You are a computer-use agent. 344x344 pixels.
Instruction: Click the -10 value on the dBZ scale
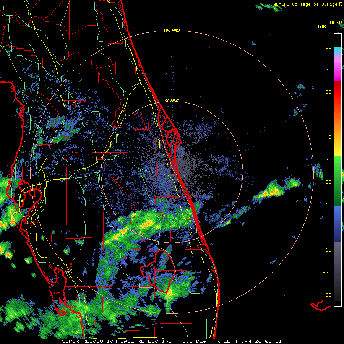[327, 250]
